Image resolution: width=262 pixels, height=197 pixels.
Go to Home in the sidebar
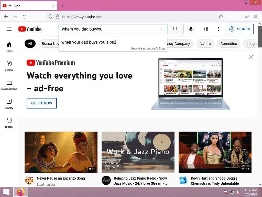(x=9, y=47)
